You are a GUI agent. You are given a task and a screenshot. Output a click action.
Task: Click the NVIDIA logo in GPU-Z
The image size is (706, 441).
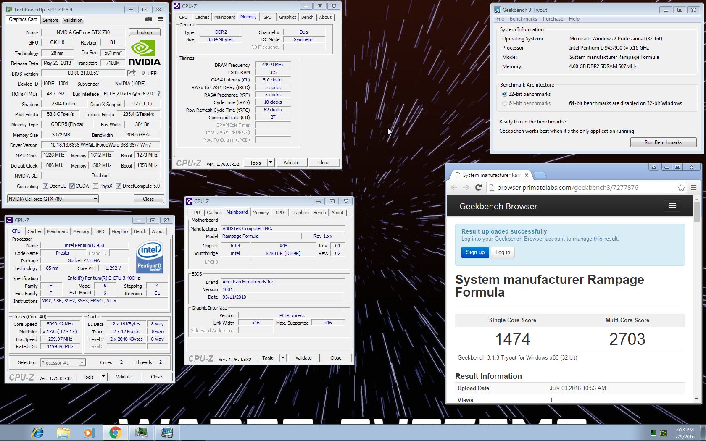point(144,52)
